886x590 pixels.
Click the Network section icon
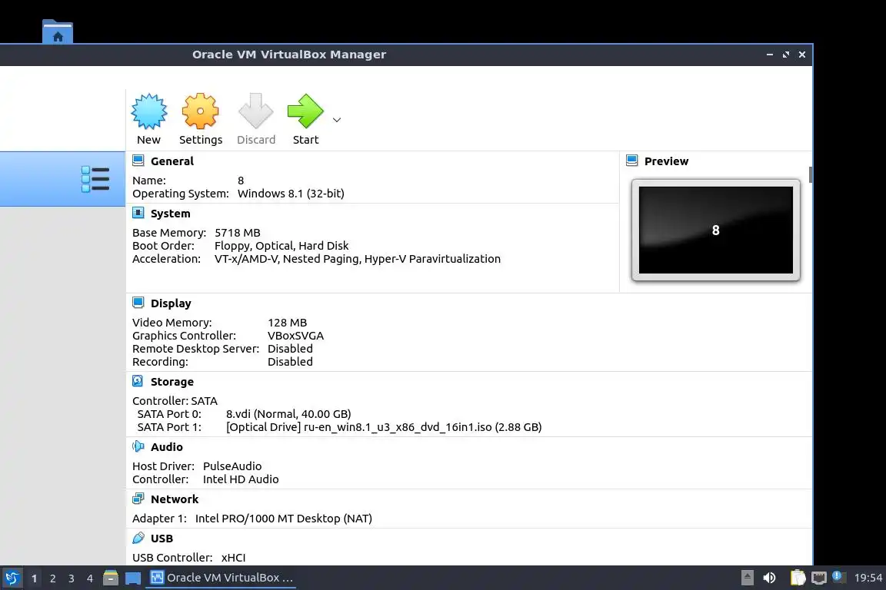[138, 499]
